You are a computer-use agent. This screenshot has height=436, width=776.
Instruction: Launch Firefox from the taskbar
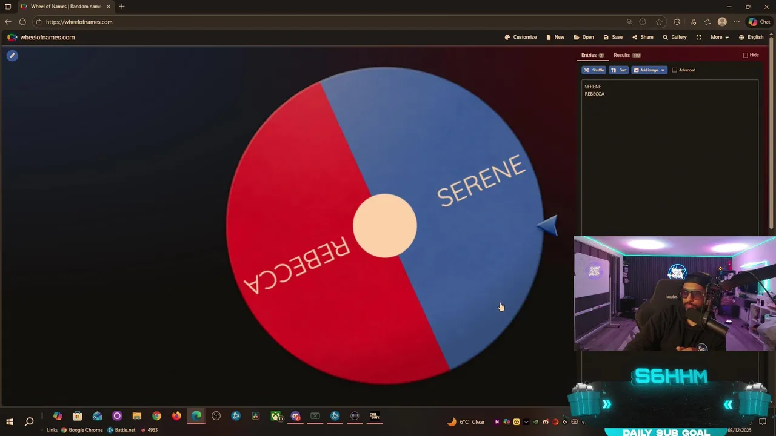(x=176, y=416)
